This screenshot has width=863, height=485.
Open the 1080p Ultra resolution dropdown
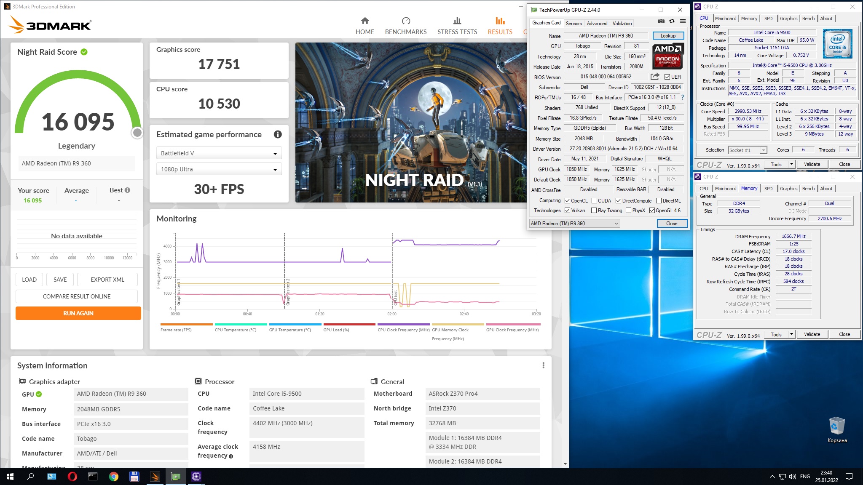click(219, 169)
